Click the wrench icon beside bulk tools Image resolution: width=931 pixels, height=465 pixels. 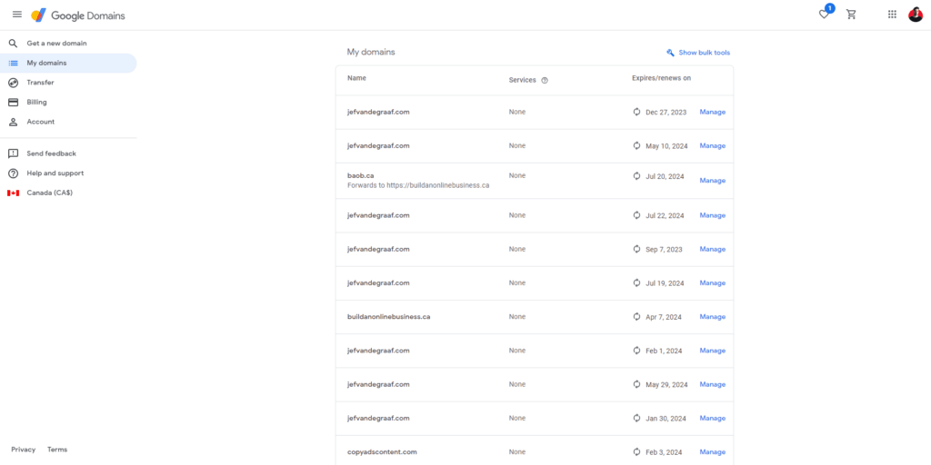pos(670,53)
